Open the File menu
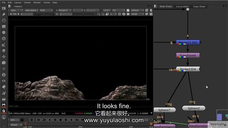This screenshot has width=228, height=128. click(4, 2)
